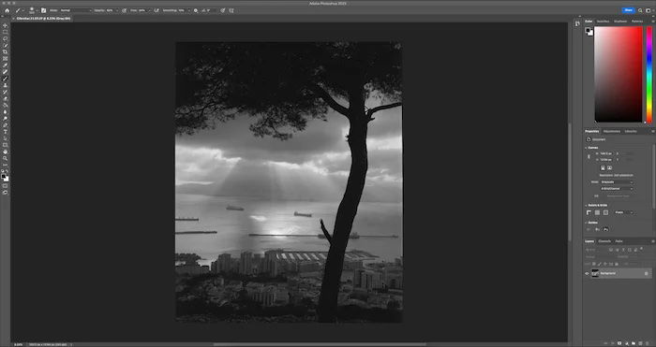Collapse the Canvas section in Properties

coord(586,148)
